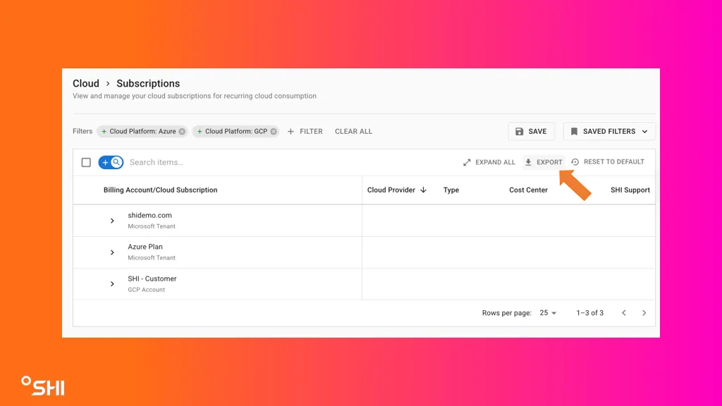Click the Subscriptions breadcrumb
The image size is (722, 406).
pyautogui.click(x=148, y=84)
